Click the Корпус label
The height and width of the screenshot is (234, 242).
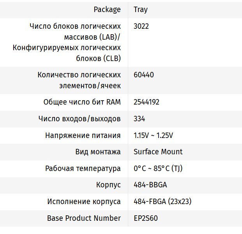point(108,185)
